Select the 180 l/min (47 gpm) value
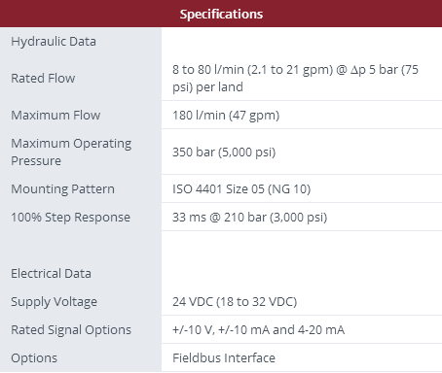 (x=226, y=116)
